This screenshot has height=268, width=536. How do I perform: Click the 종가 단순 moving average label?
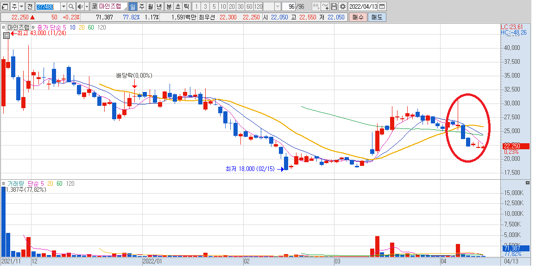pyautogui.click(x=49, y=27)
